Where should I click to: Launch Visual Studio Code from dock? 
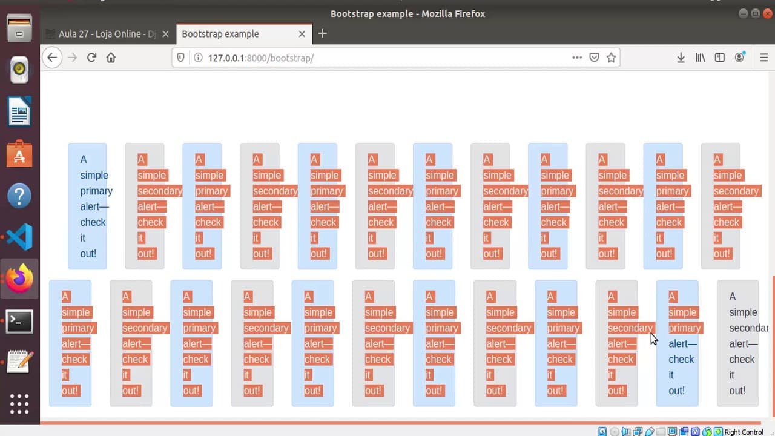(x=19, y=237)
